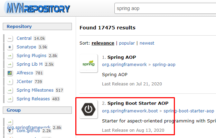The width and height of the screenshot is (216, 138).
Task: Click the Central repository icon
Action: coord(10,38)
